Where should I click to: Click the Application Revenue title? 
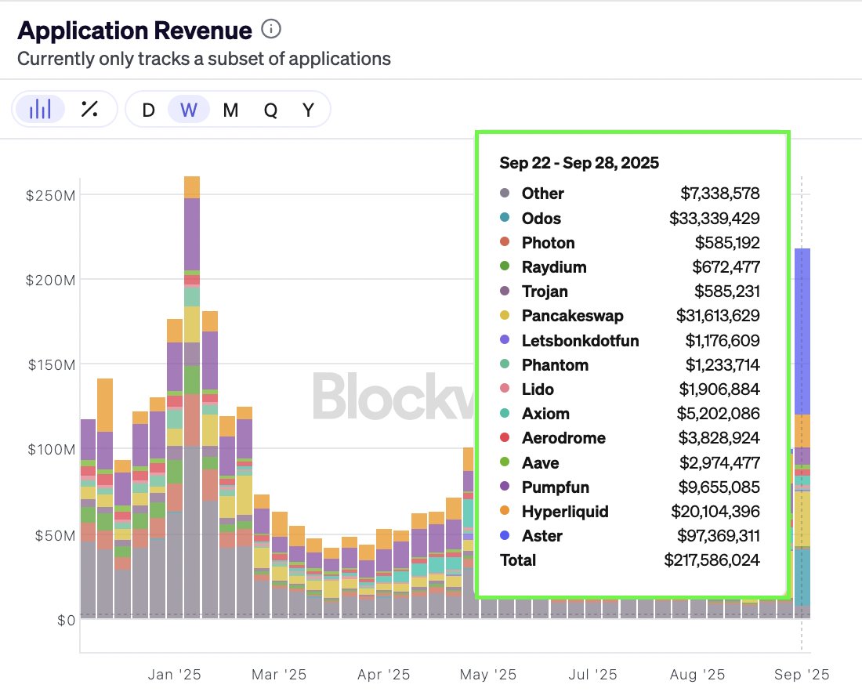135,31
